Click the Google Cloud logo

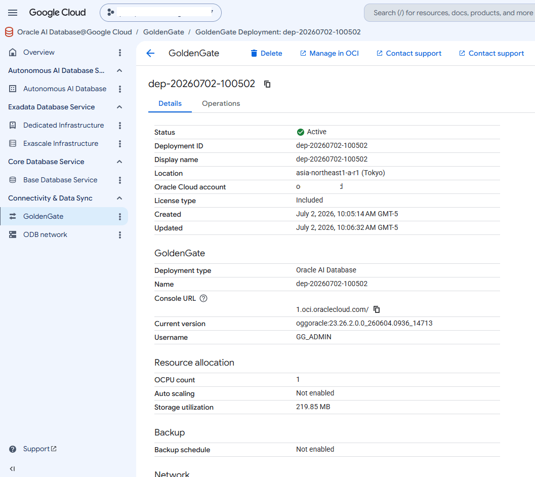57,13
